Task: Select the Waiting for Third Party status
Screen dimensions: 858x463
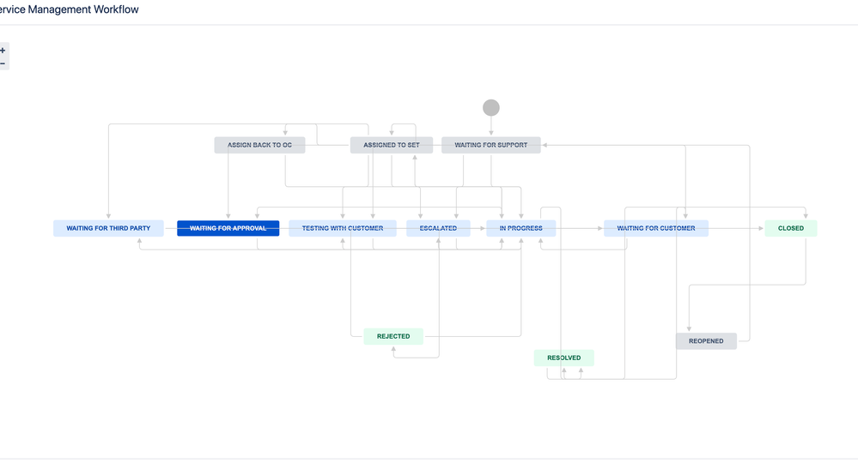Action: pyautogui.click(x=108, y=228)
